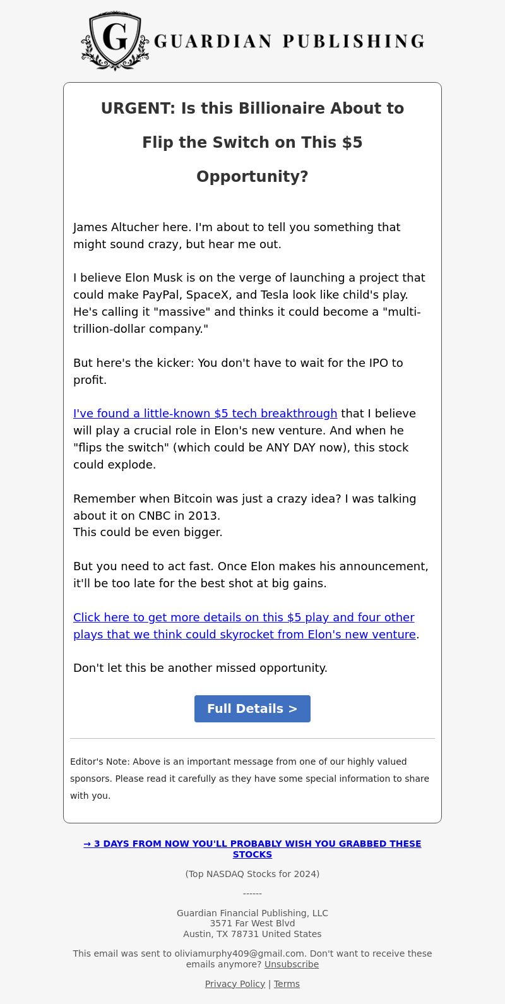The width and height of the screenshot is (505, 1004).
Task: Click the Guardian Financial Publishing, LLC company name
Action: tap(252, 913)
